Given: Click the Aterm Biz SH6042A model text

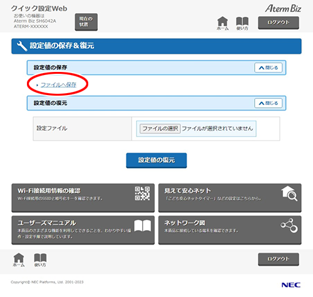Looking at the screenshot, I should point(35,21).
